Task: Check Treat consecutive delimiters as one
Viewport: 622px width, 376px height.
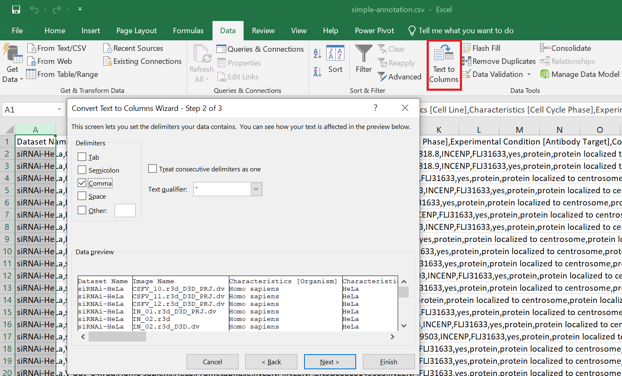Action: pyautogui.click(x=152, y=169)
